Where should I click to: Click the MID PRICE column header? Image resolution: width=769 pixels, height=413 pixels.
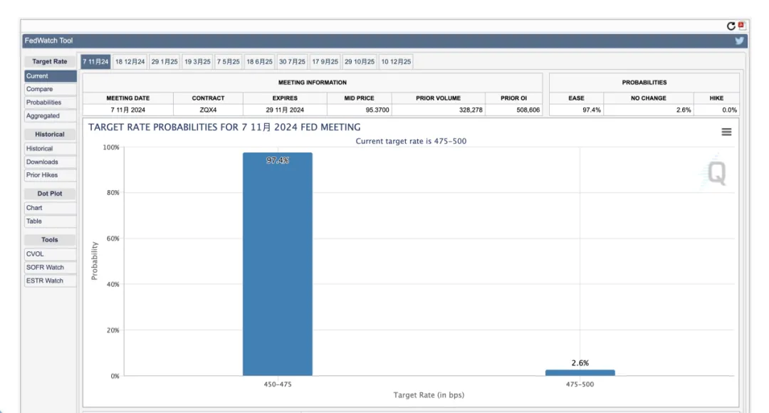(359, 98)
